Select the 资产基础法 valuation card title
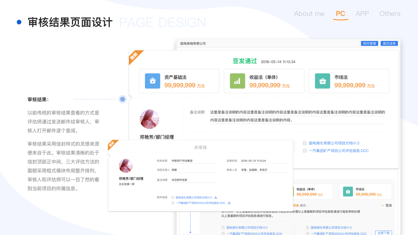The width and height of the screenshot is (418, 235). point(175,77)
